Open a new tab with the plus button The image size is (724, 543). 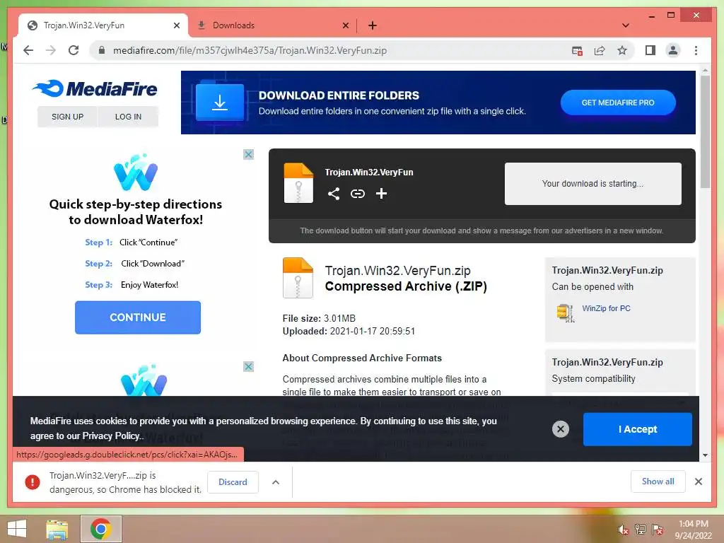(373, 25)
